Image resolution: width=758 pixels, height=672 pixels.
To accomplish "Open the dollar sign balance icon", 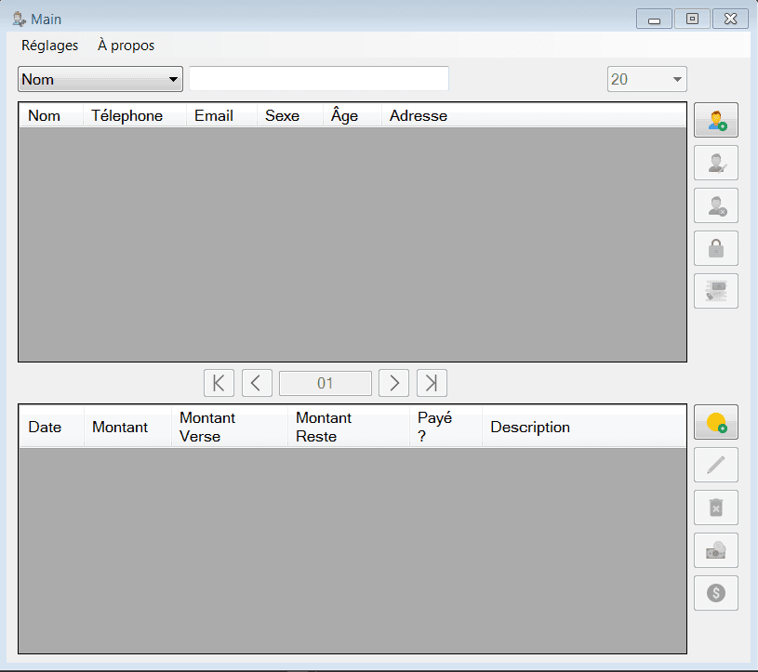I will point(715,593).
